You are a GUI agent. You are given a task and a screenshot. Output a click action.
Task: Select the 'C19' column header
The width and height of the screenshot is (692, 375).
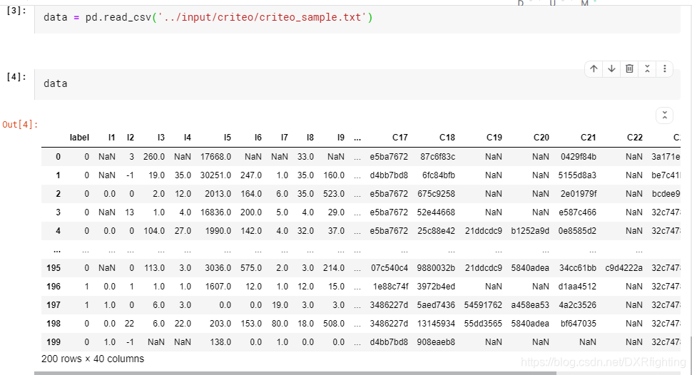pyautogui.click(x=494, y=138)
